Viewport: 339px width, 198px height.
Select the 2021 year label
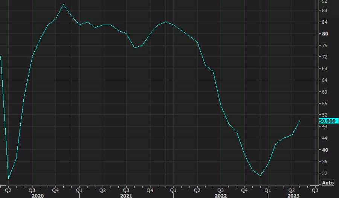[x=126, y=195]
